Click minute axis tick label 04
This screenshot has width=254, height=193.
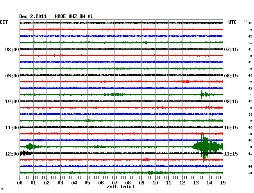74,183
